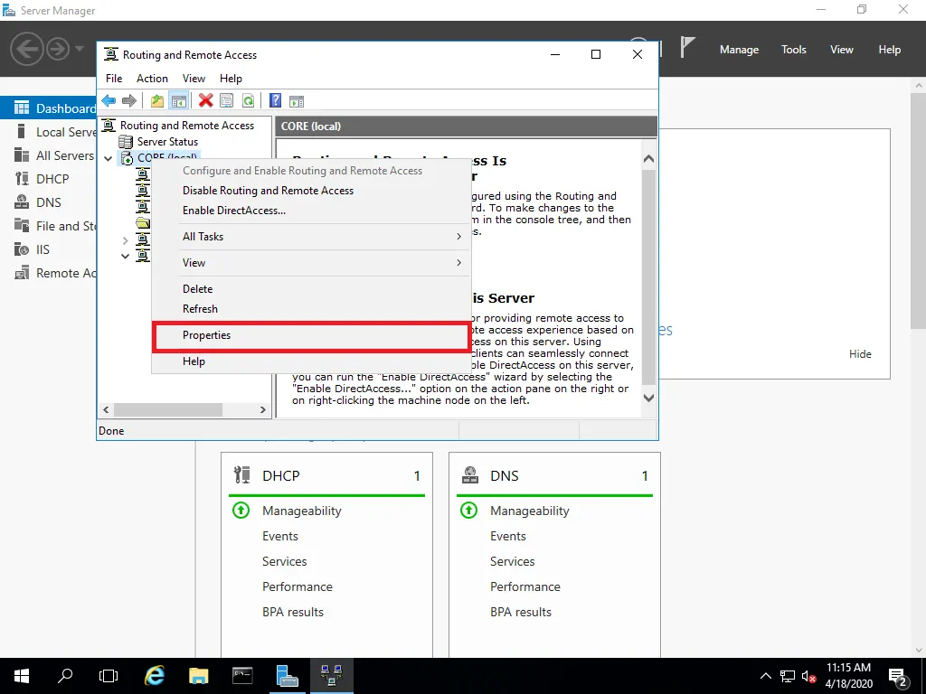Click the muted volume tray icon
926x694 pixels.
pyautogui.click(x=808, y=676)
